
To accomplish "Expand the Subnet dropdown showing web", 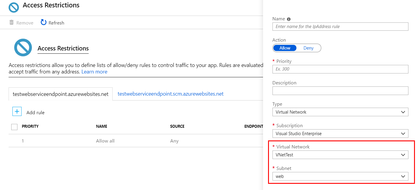I will point(340,176).
